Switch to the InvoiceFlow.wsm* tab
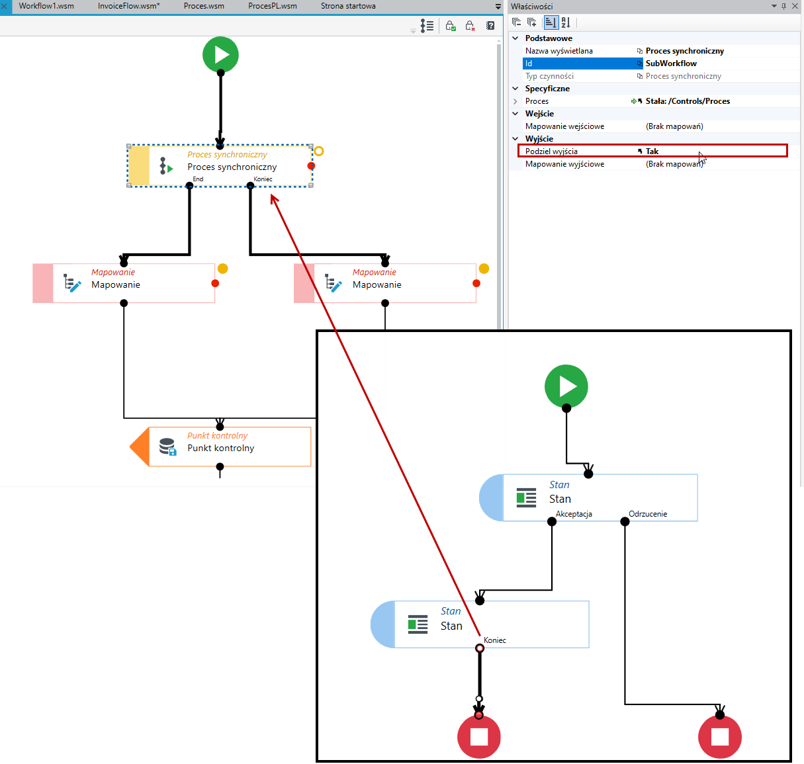Screen dimensions: 804x764 (129, 6)
